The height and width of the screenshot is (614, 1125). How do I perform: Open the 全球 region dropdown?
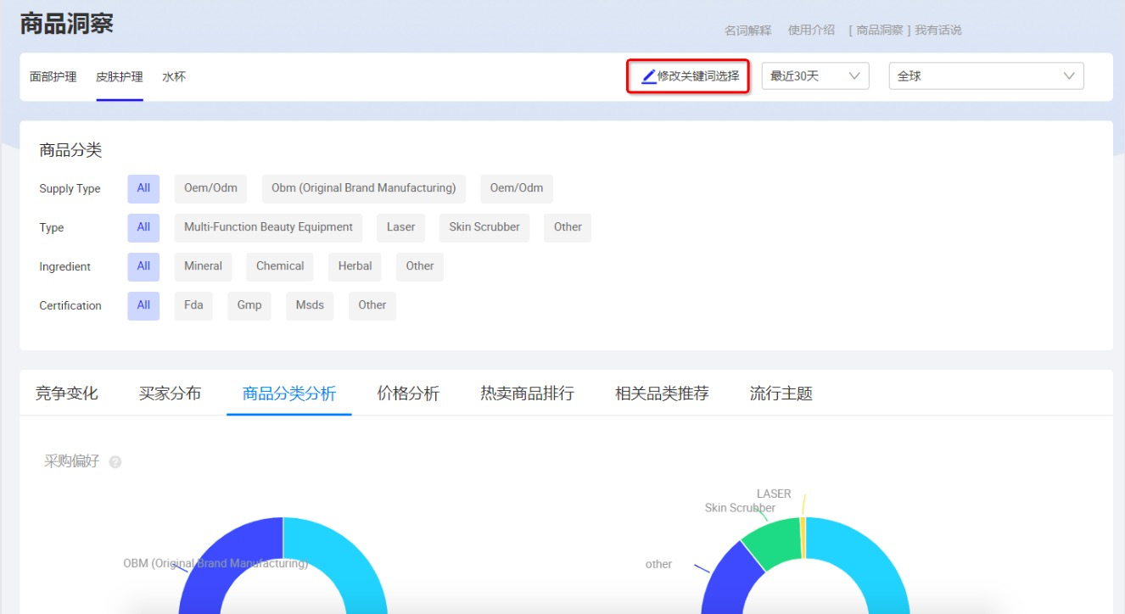[x=986, y=76]
